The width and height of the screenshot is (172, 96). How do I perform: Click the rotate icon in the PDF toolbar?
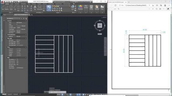pyautogui.click(x=156, y=9)
